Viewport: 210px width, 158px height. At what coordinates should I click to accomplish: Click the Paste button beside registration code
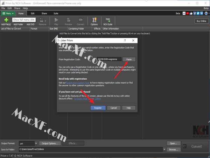click(x=129, y=59)
